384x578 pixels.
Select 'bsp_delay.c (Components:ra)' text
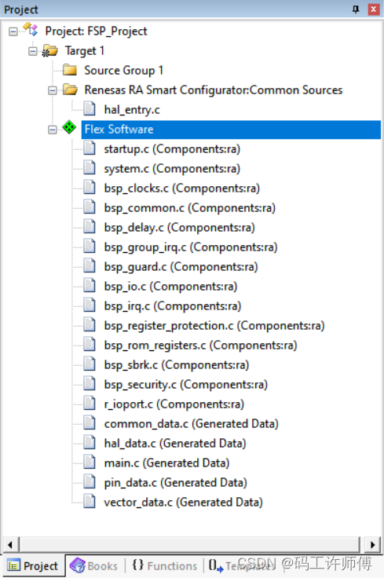pos(180,228)
